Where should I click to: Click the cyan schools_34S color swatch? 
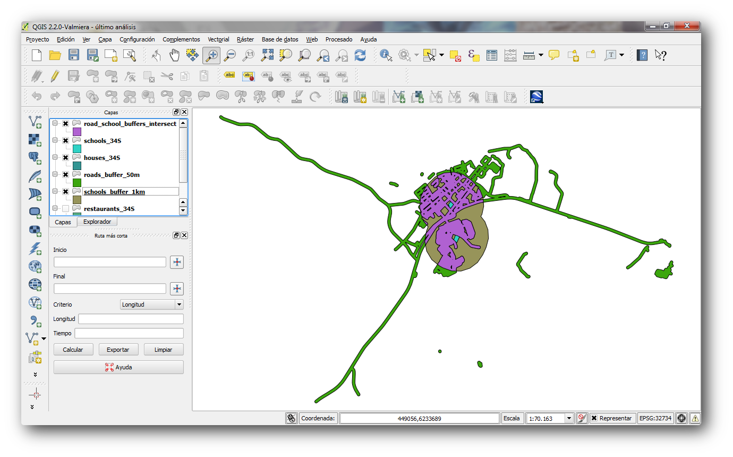[x=77, y=149]
